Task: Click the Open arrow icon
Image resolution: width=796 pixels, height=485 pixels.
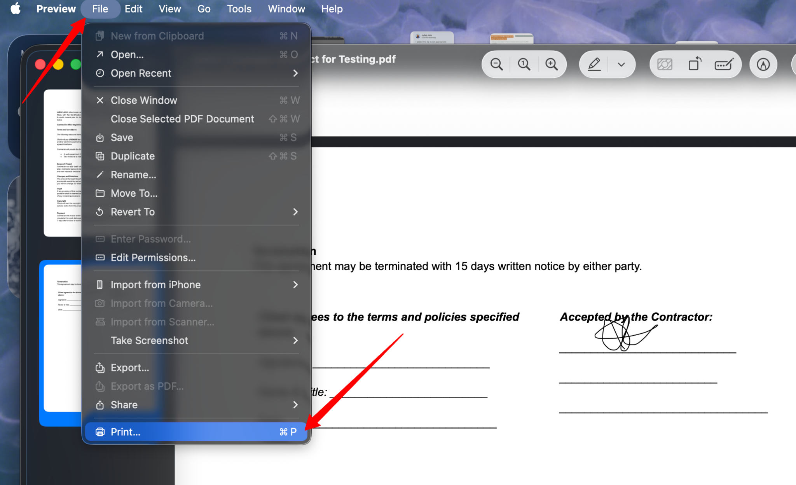Action: pyautogui.click(x=100, y=54)
